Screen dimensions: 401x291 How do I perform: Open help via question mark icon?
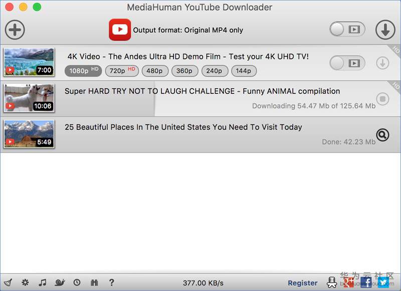(111, 282)
